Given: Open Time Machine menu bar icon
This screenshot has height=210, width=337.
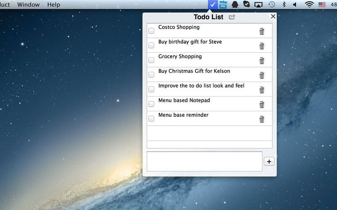Looking at the screenshot, I should click(272, 5).
